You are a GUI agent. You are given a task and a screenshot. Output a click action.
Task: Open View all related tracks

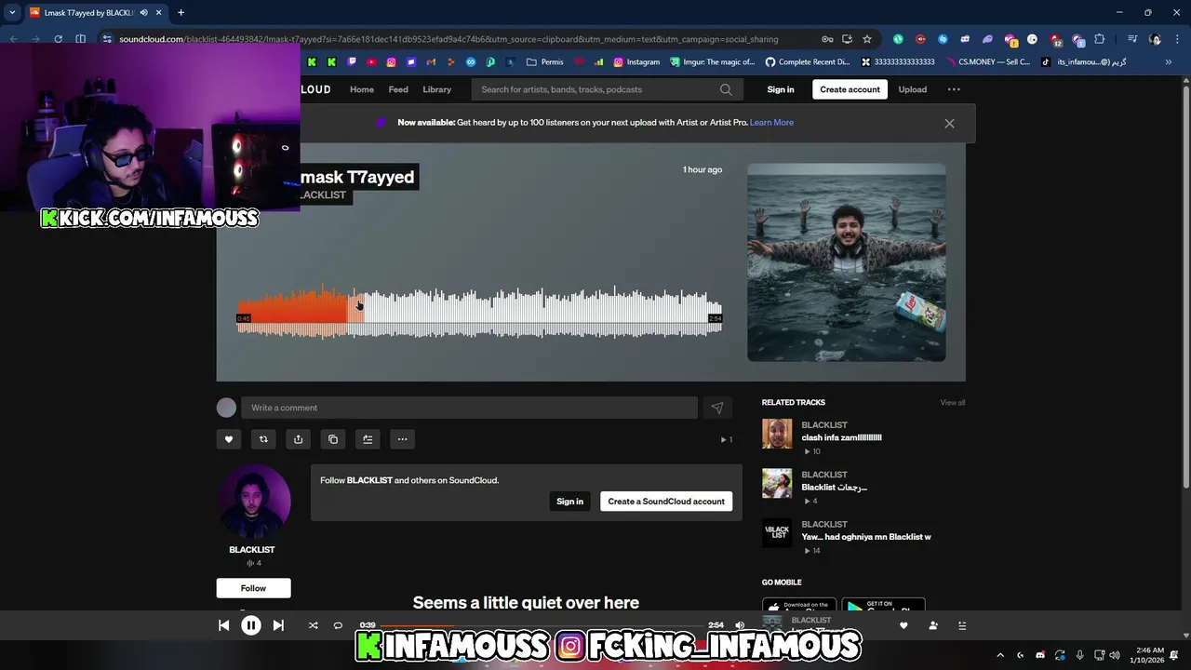(x=952, y=403)
